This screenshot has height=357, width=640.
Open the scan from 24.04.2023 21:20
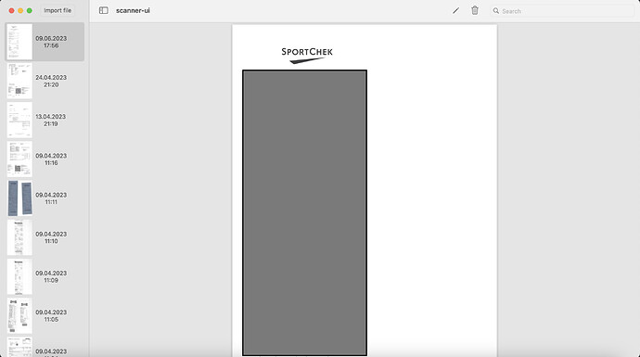tap(45, 82)
